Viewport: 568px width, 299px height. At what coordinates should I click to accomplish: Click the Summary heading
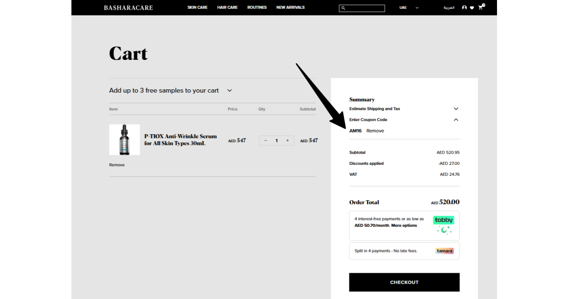pyautogui.click(x=362, y=100)
